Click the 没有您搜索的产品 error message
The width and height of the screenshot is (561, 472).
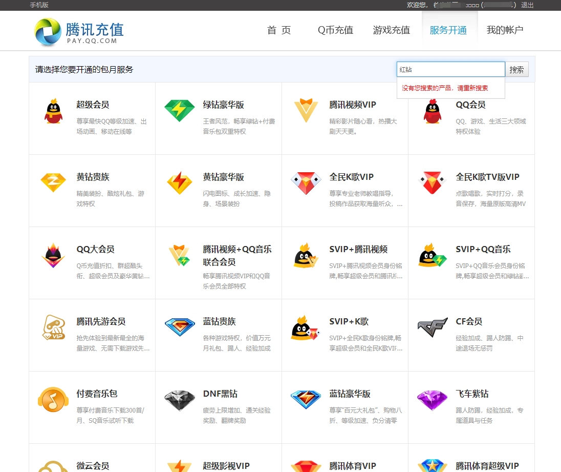(x=445, y=88)
